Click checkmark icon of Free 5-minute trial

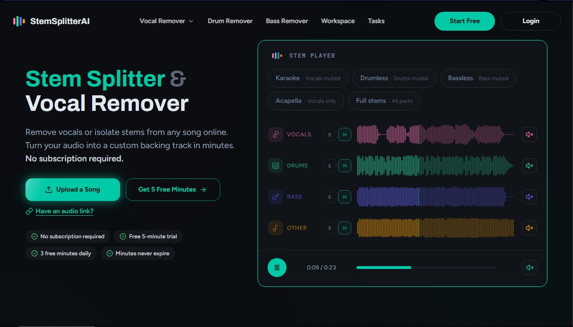[x=123, y=236]
